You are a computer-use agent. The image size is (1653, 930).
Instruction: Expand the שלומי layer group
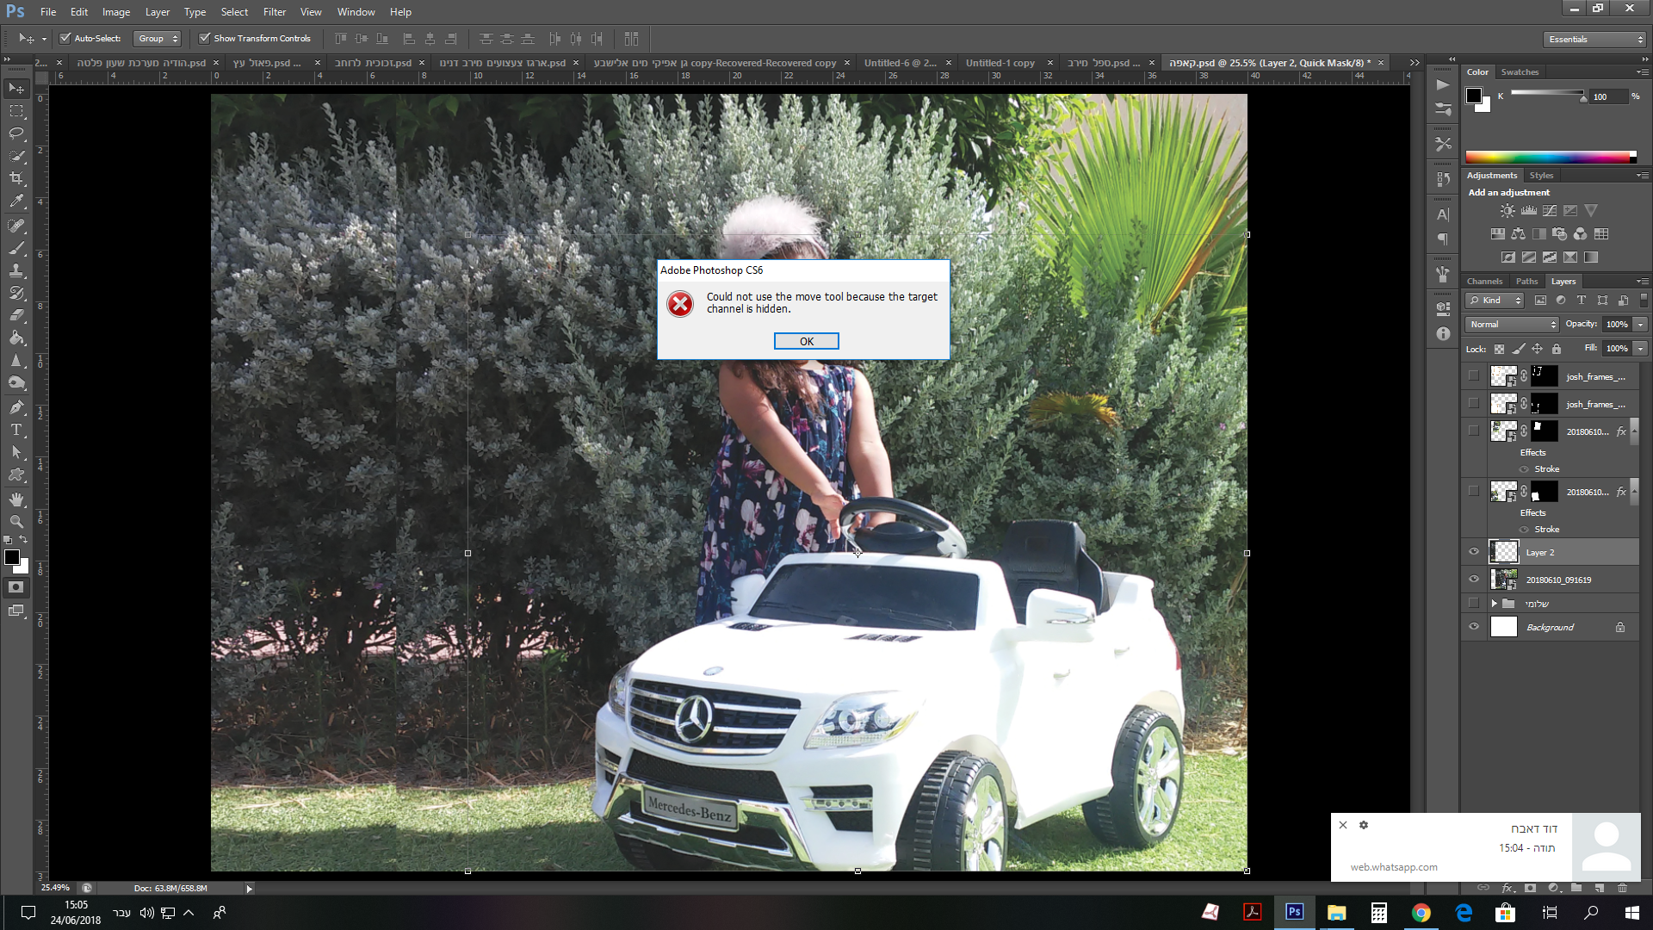(x=1495, y=604)
